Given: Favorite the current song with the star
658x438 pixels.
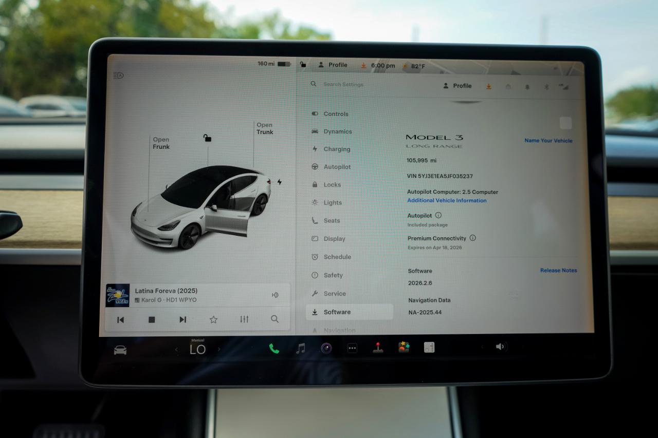Looking at the screenshot, I should pos(213,319).
